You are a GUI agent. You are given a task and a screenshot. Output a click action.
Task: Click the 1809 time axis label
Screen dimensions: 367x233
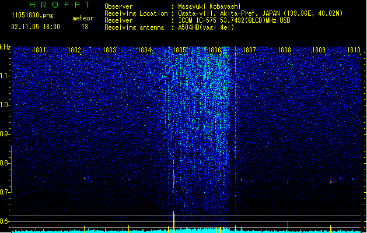point(319,50)
